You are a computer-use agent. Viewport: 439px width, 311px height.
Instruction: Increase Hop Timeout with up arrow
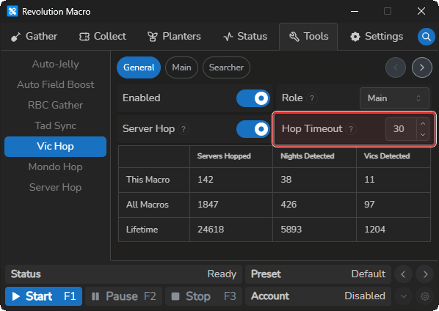coord(423,124)
